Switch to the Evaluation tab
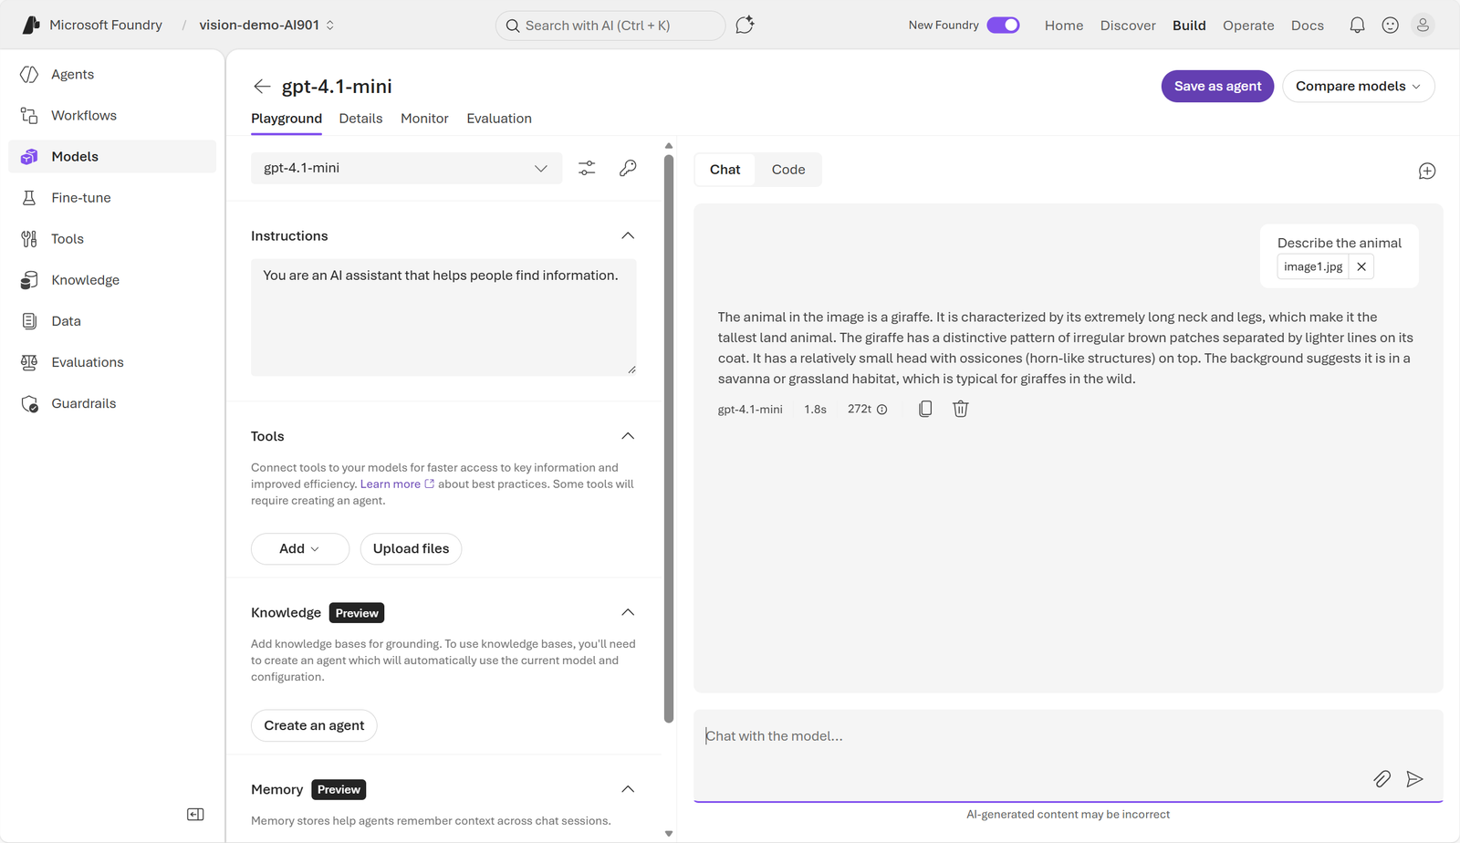Screen dimensions: 1460x843 [x=499, y=119]
